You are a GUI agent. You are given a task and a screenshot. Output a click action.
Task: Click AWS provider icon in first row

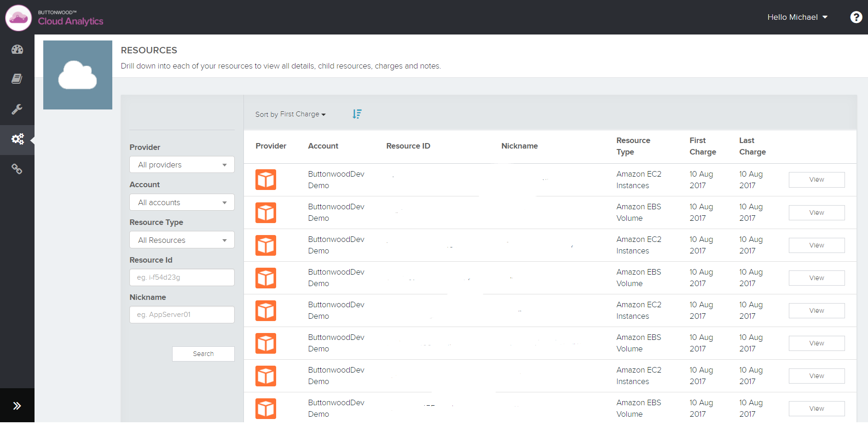click(266, 179)
